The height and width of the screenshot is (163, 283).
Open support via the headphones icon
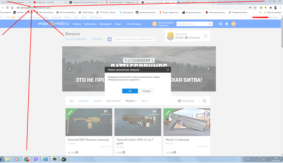point(220,24)
